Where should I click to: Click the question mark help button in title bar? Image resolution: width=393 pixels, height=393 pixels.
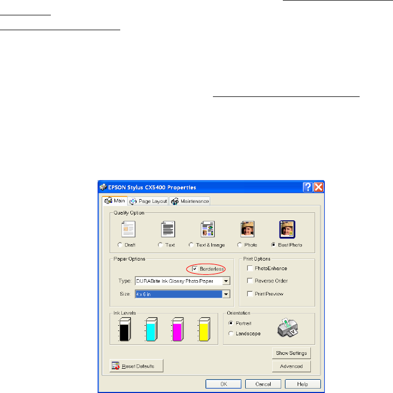[308, 187]
